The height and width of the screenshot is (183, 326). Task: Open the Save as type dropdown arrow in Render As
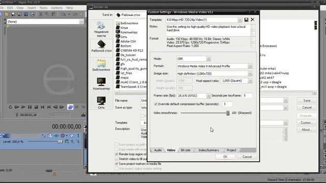click(x=286, y=107)
